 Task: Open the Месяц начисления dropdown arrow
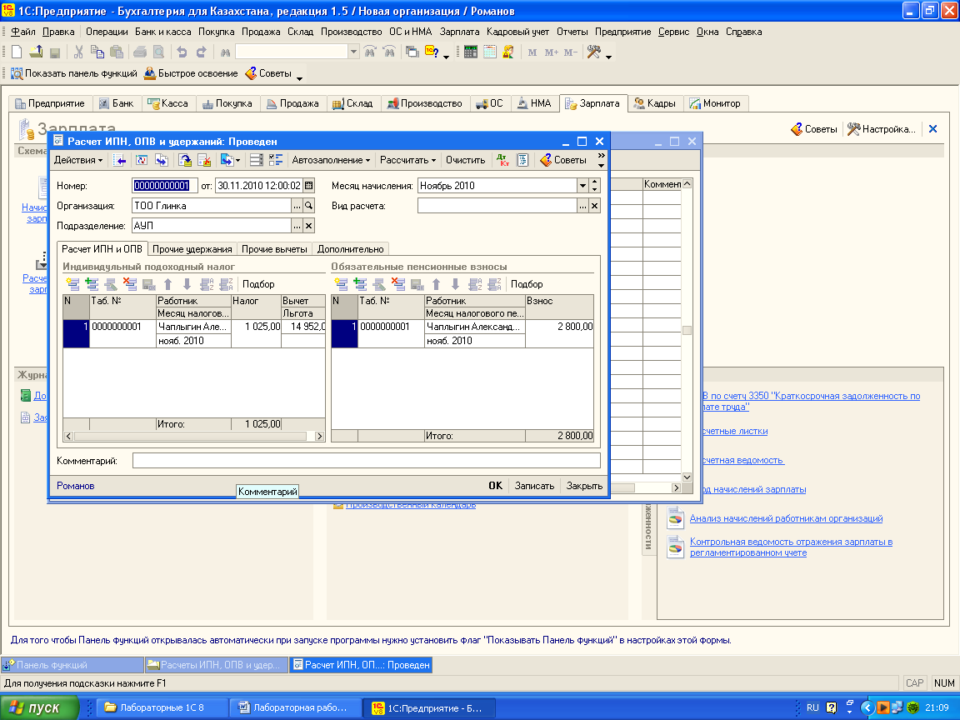(582, 186)
